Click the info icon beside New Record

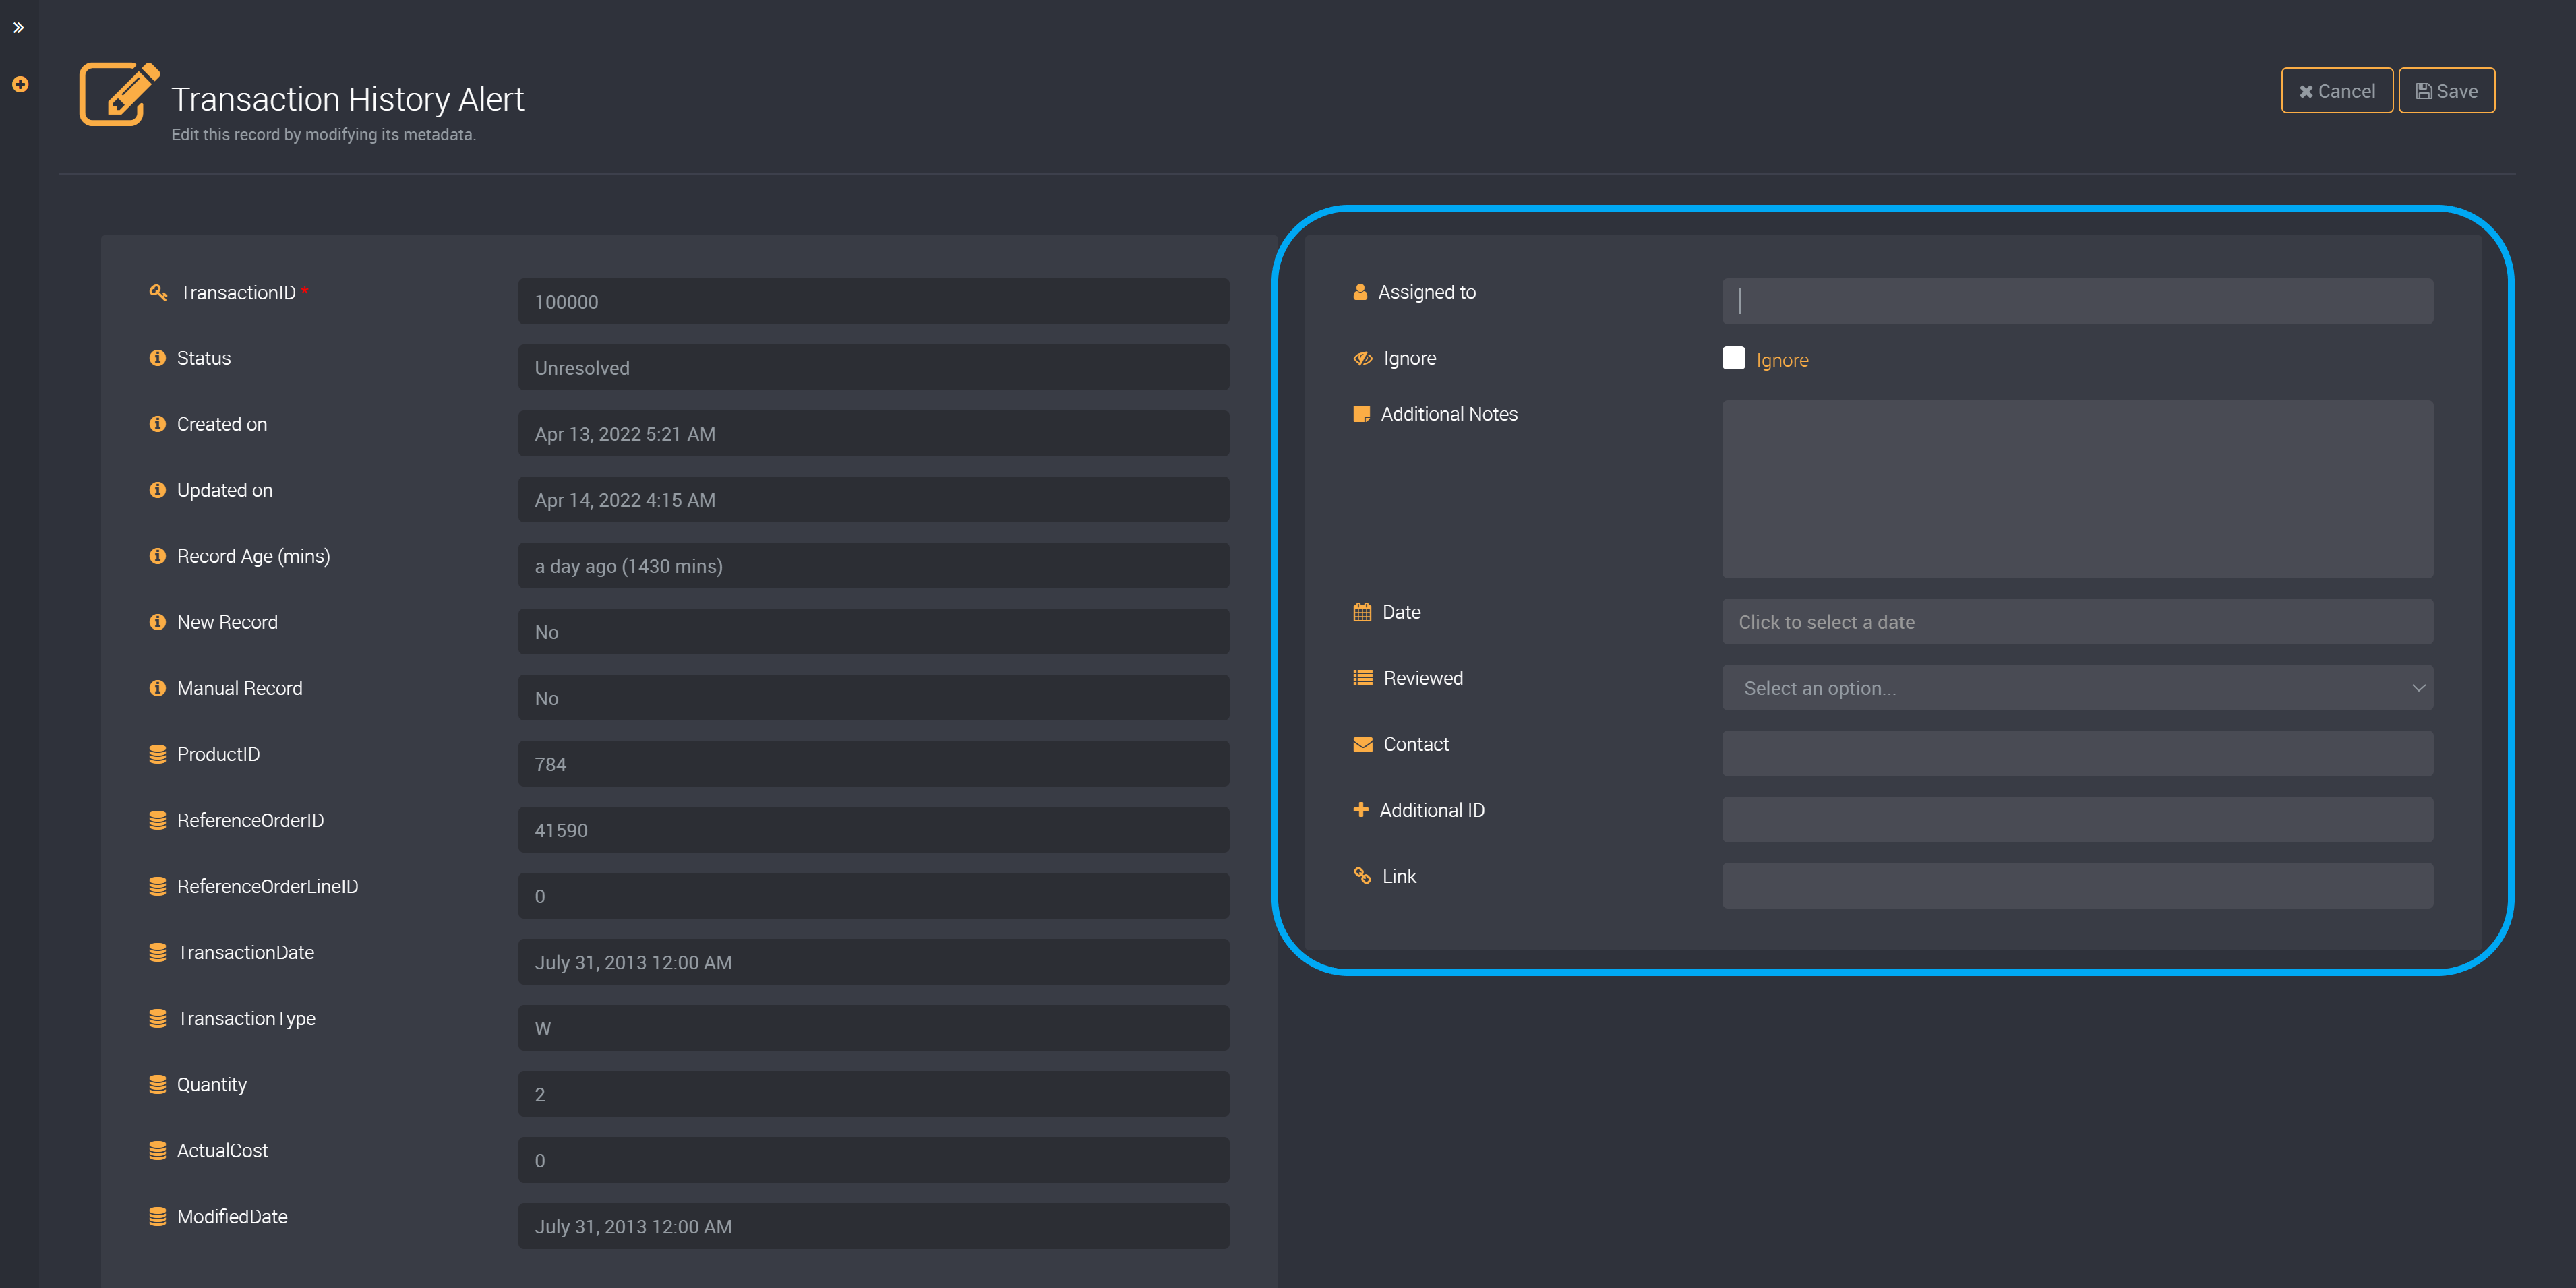click(x=157, y=622)
